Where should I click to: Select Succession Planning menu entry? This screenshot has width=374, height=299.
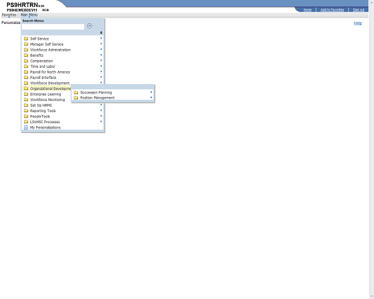[x=96, y=92]
